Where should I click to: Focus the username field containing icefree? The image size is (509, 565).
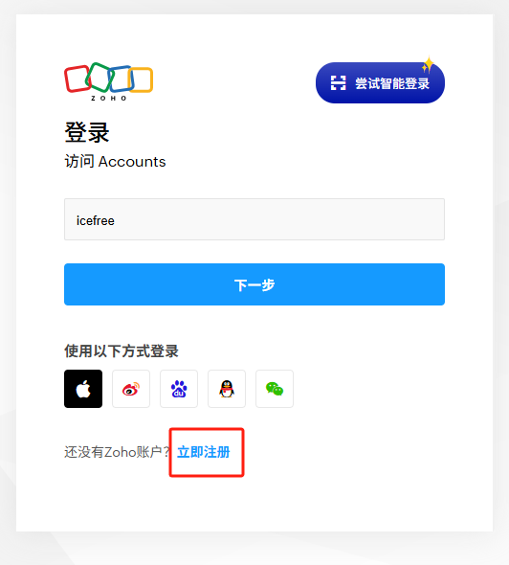[254, 219]
